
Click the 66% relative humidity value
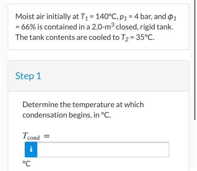29,27
